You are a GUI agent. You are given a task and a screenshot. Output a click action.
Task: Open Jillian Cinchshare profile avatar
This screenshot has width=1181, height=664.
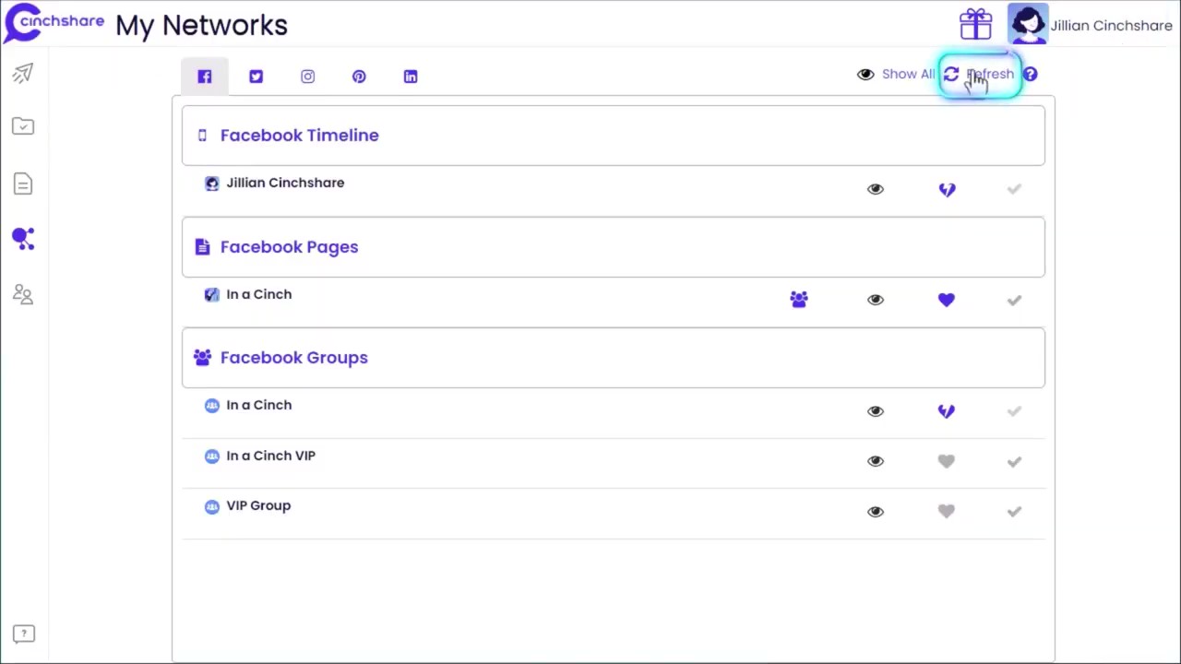pyautogui.click(x=1028, y=24)
